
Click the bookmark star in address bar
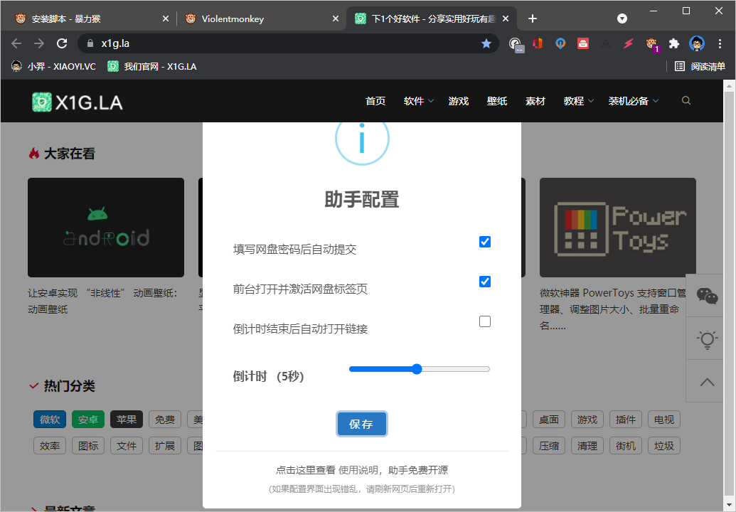(486, 43)
